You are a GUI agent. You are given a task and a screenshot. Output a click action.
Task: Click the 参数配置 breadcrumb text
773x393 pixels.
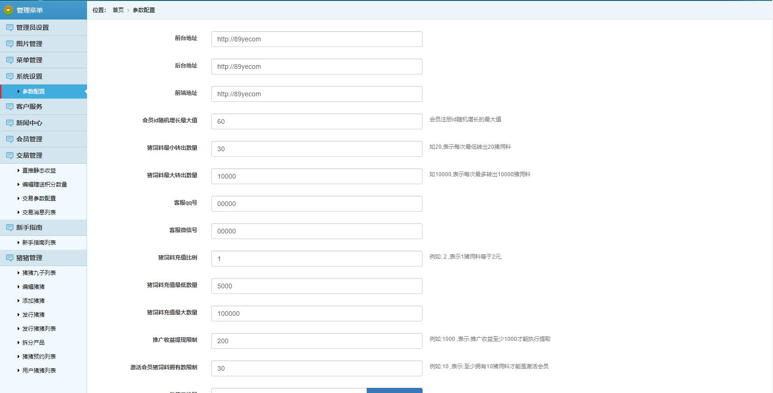coord(144,10)
